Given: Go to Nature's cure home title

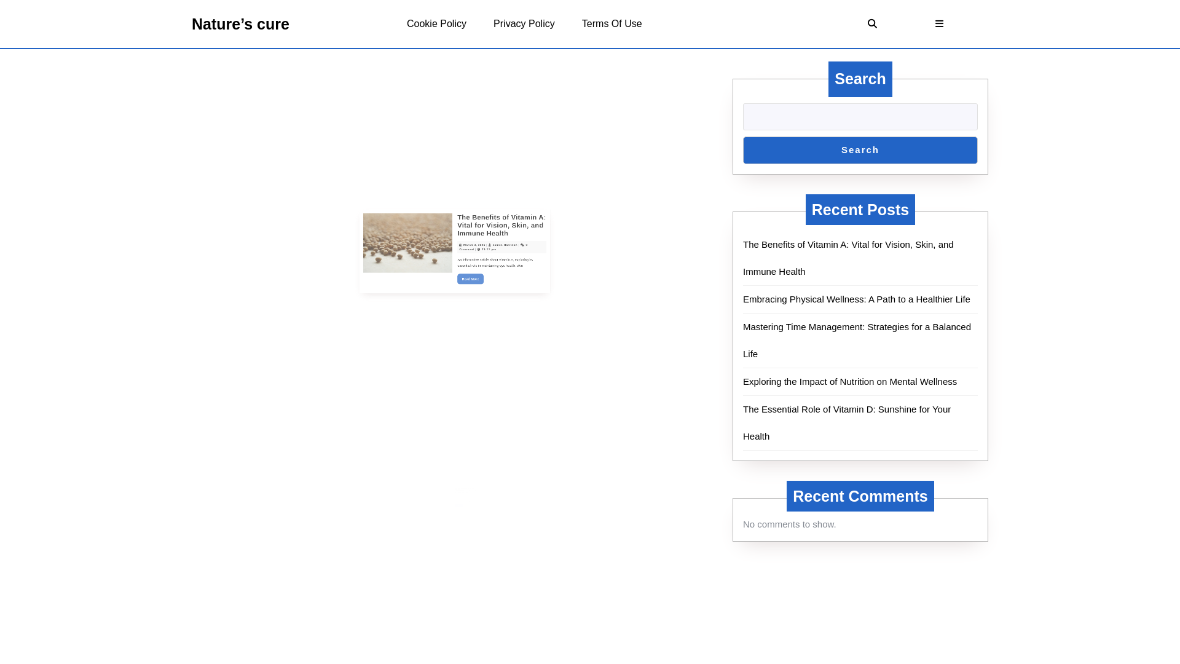Looking at the screenshot, I should click(240, 24).
